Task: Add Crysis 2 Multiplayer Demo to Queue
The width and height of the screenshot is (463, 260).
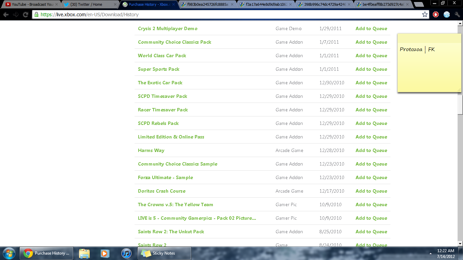Action: 371,28
